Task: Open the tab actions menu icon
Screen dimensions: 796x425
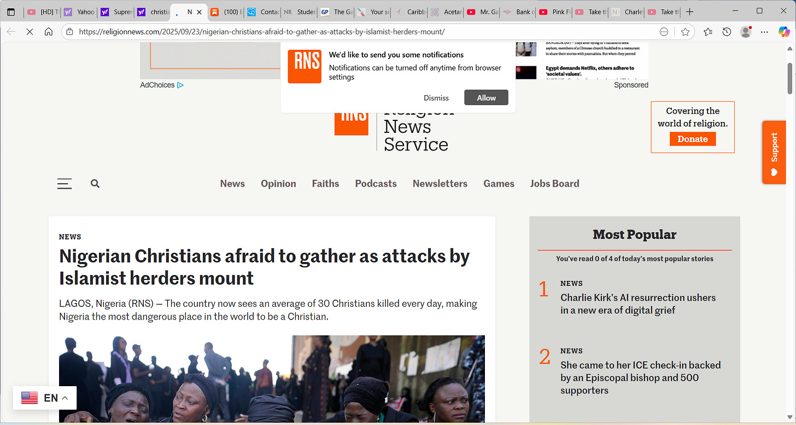Action: pos(11,11)
